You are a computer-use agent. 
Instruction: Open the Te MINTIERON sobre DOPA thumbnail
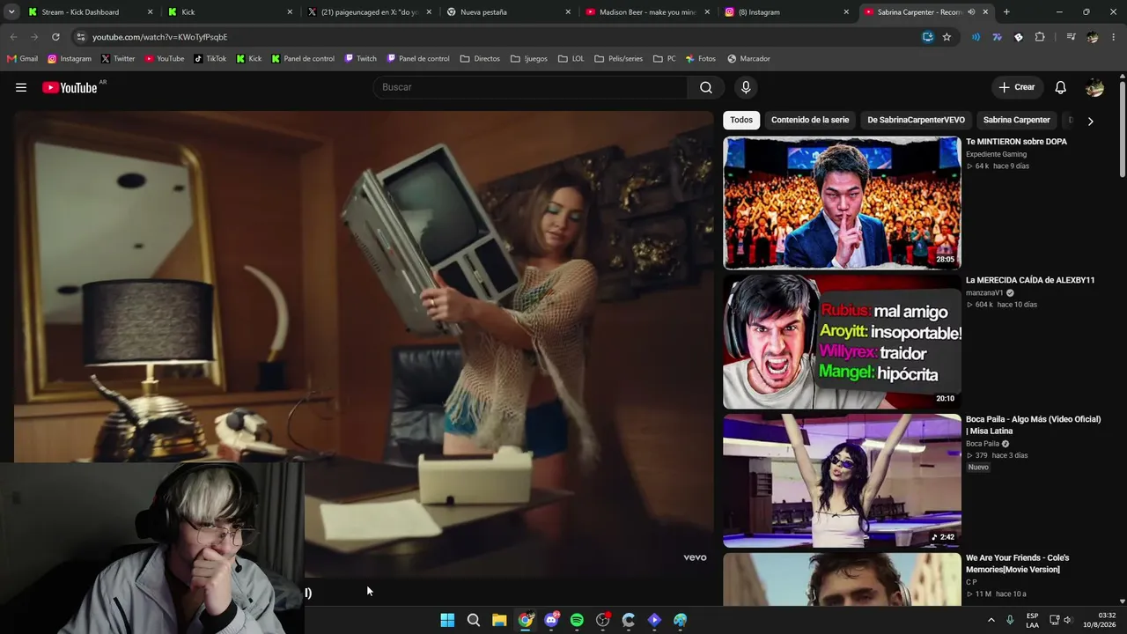842,203
